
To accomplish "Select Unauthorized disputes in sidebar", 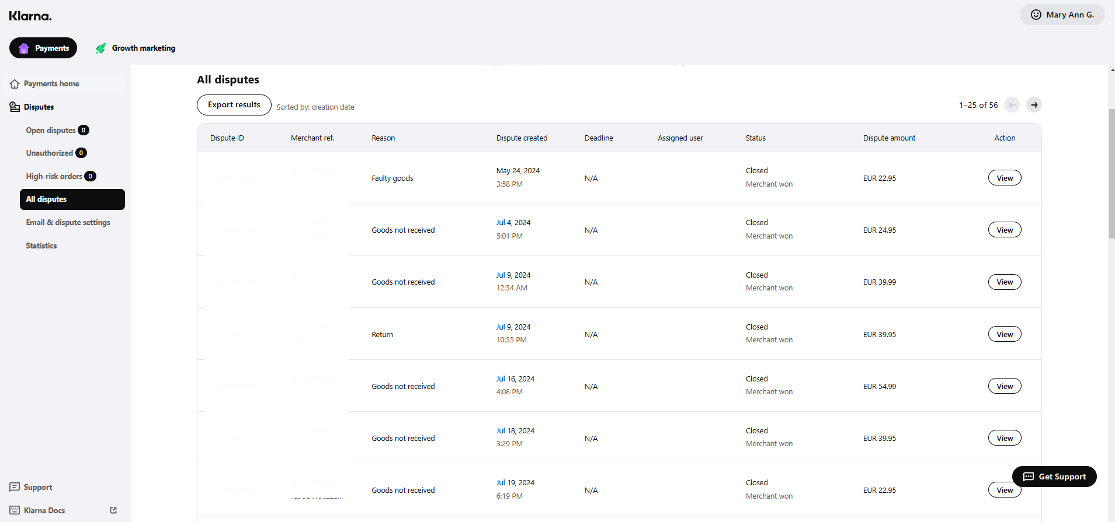I will pyautogui.click(x=50, y=153).
